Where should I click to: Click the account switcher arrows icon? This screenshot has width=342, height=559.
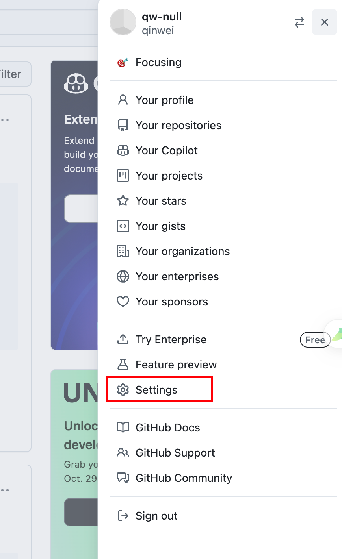pyautogui.click(x=299, y=22)
